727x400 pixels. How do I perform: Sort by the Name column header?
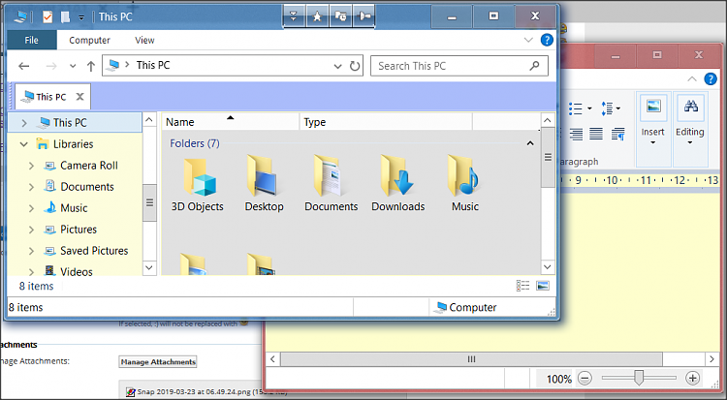[x=231, y=122]
